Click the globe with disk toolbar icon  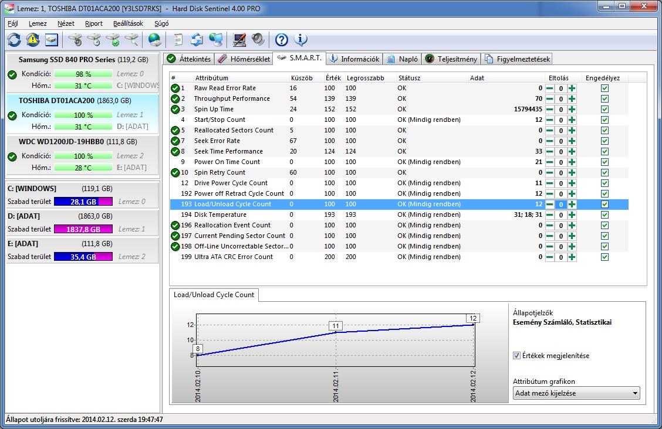point(154,40)
